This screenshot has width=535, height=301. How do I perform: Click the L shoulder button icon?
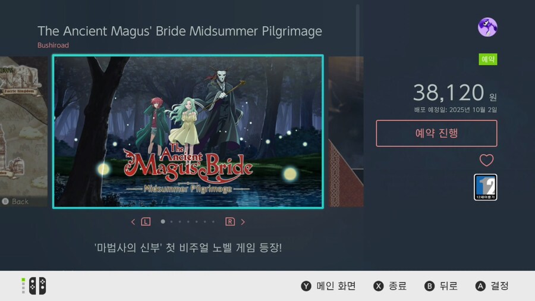pos(146,222)
